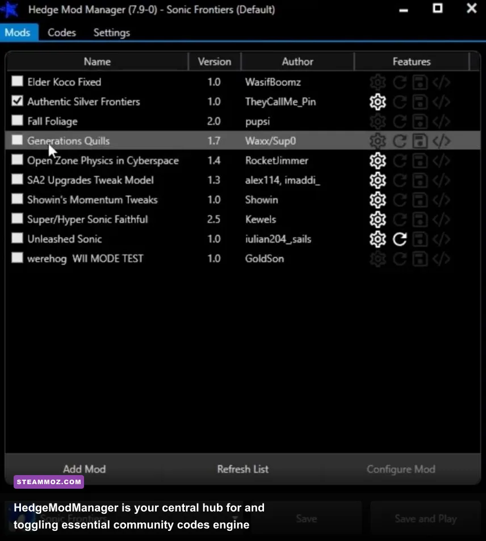This screenshot has height=541, width=486.
Task: Select the Waxx/Sup0 author cell
Action: click(271, 141)
